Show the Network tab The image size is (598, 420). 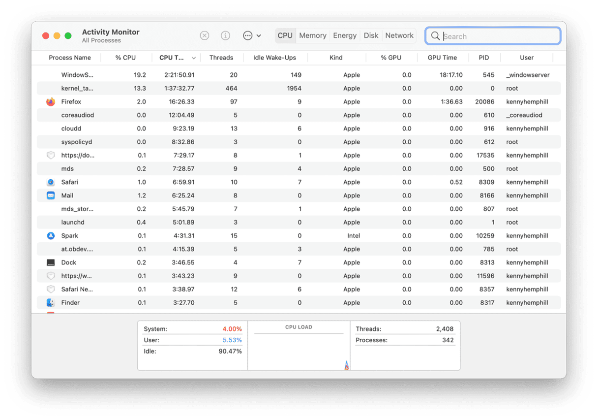coord(399,35)
